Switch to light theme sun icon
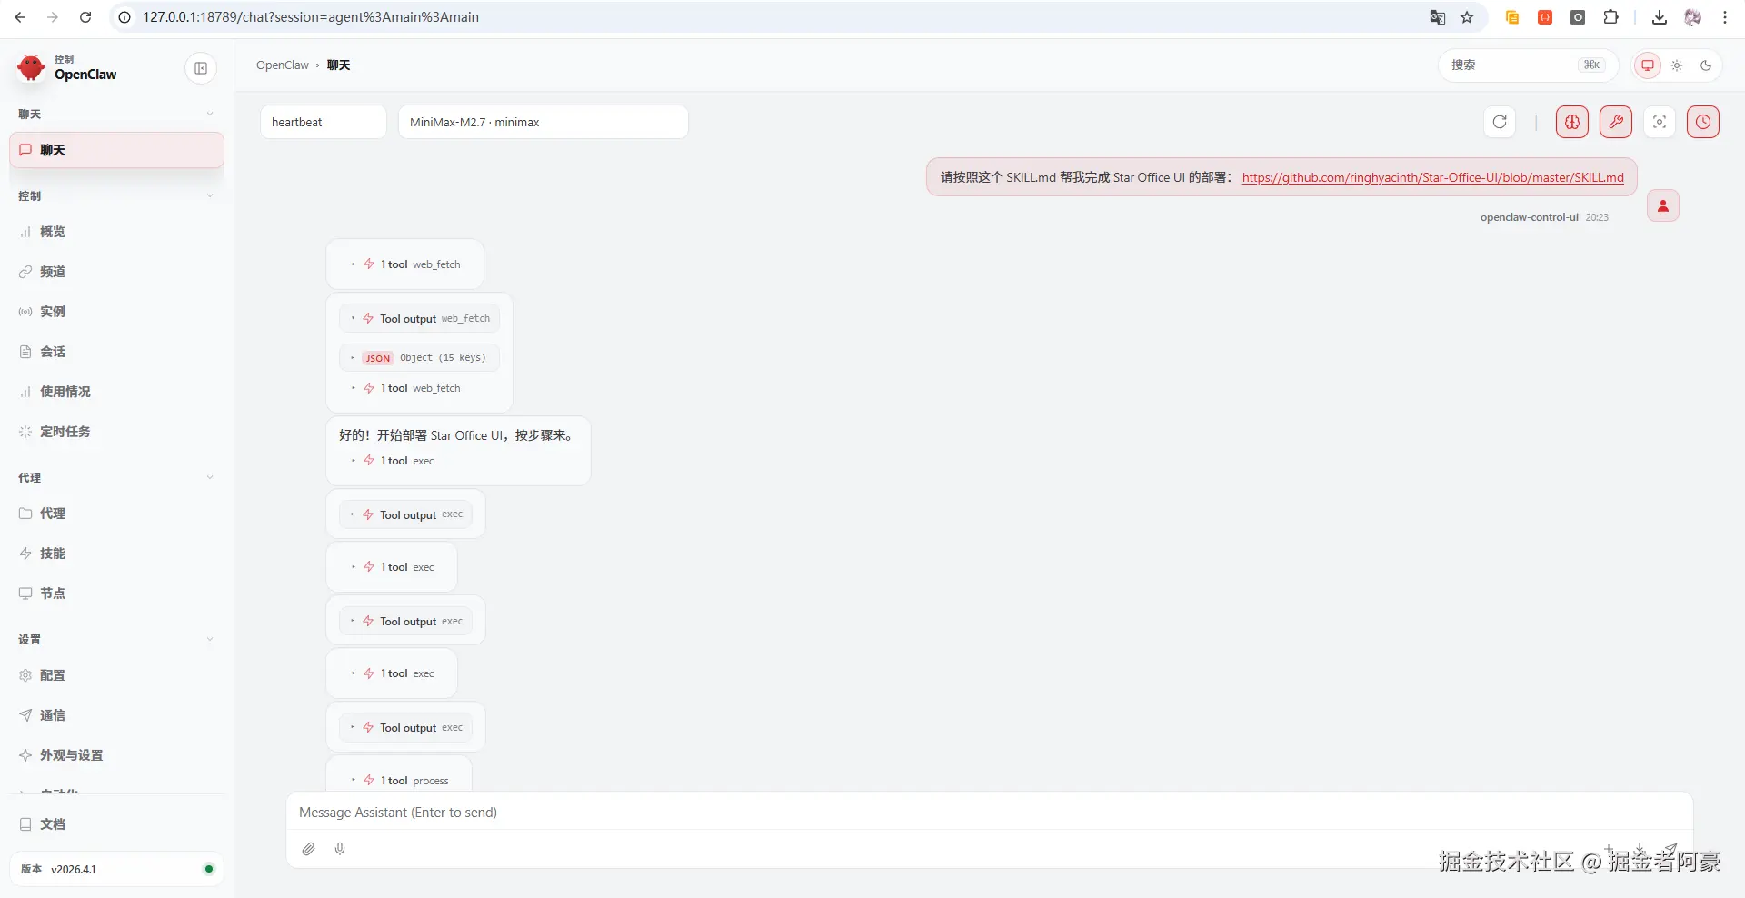This screenshot has height=898, width=1745. [x=1677, y=65]
